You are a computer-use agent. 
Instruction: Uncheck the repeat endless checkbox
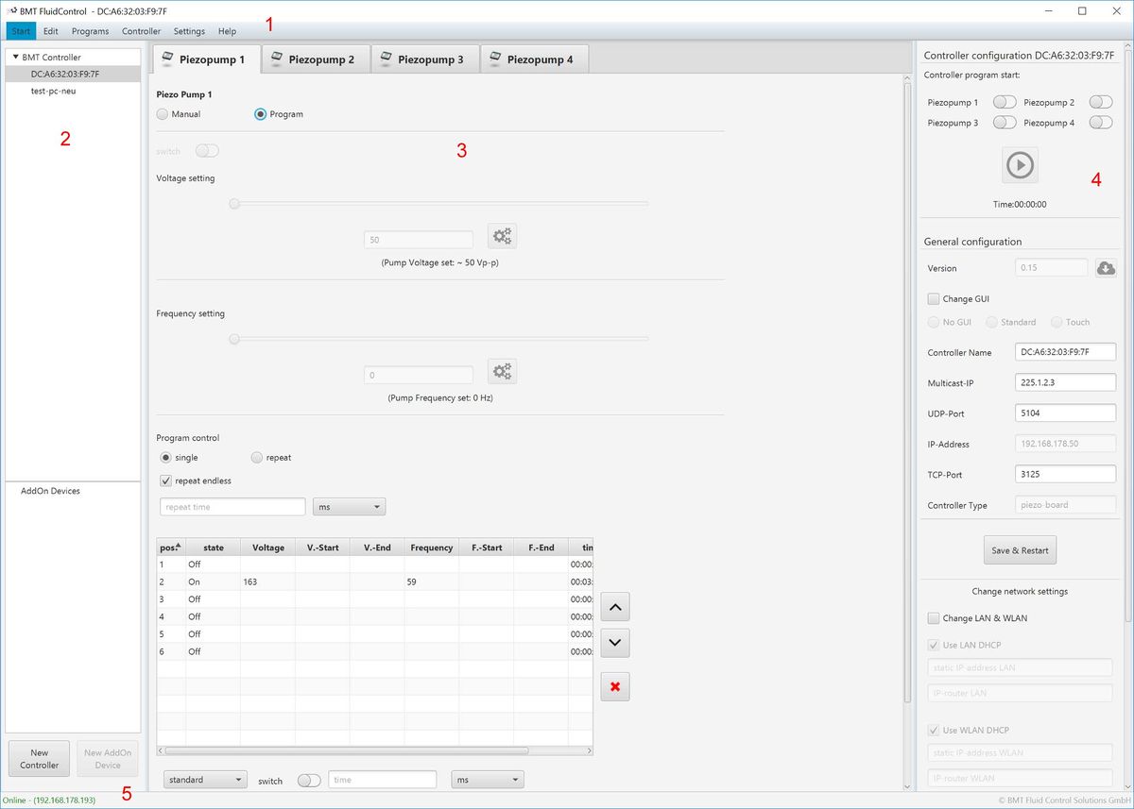[x=166, y=480]
